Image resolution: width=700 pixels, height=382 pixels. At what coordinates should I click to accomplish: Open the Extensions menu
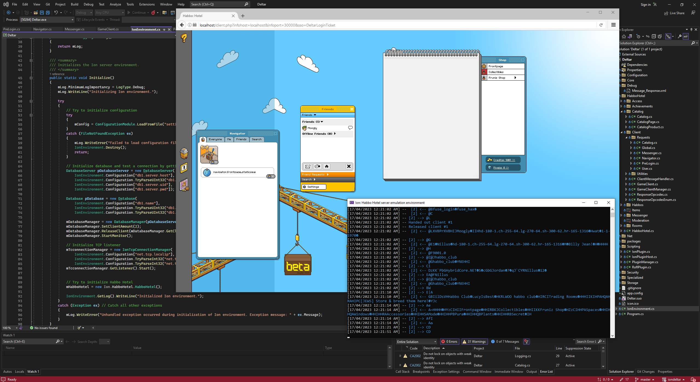pos(147,4)
